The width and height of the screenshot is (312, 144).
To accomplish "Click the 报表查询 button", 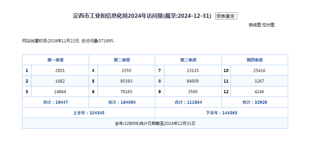I will (226, 16).
